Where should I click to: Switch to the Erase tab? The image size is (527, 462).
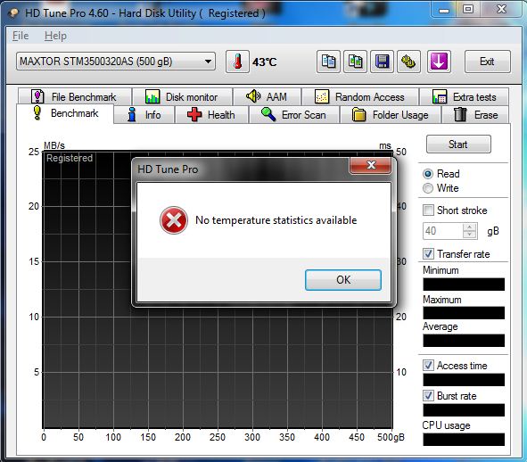475,115
